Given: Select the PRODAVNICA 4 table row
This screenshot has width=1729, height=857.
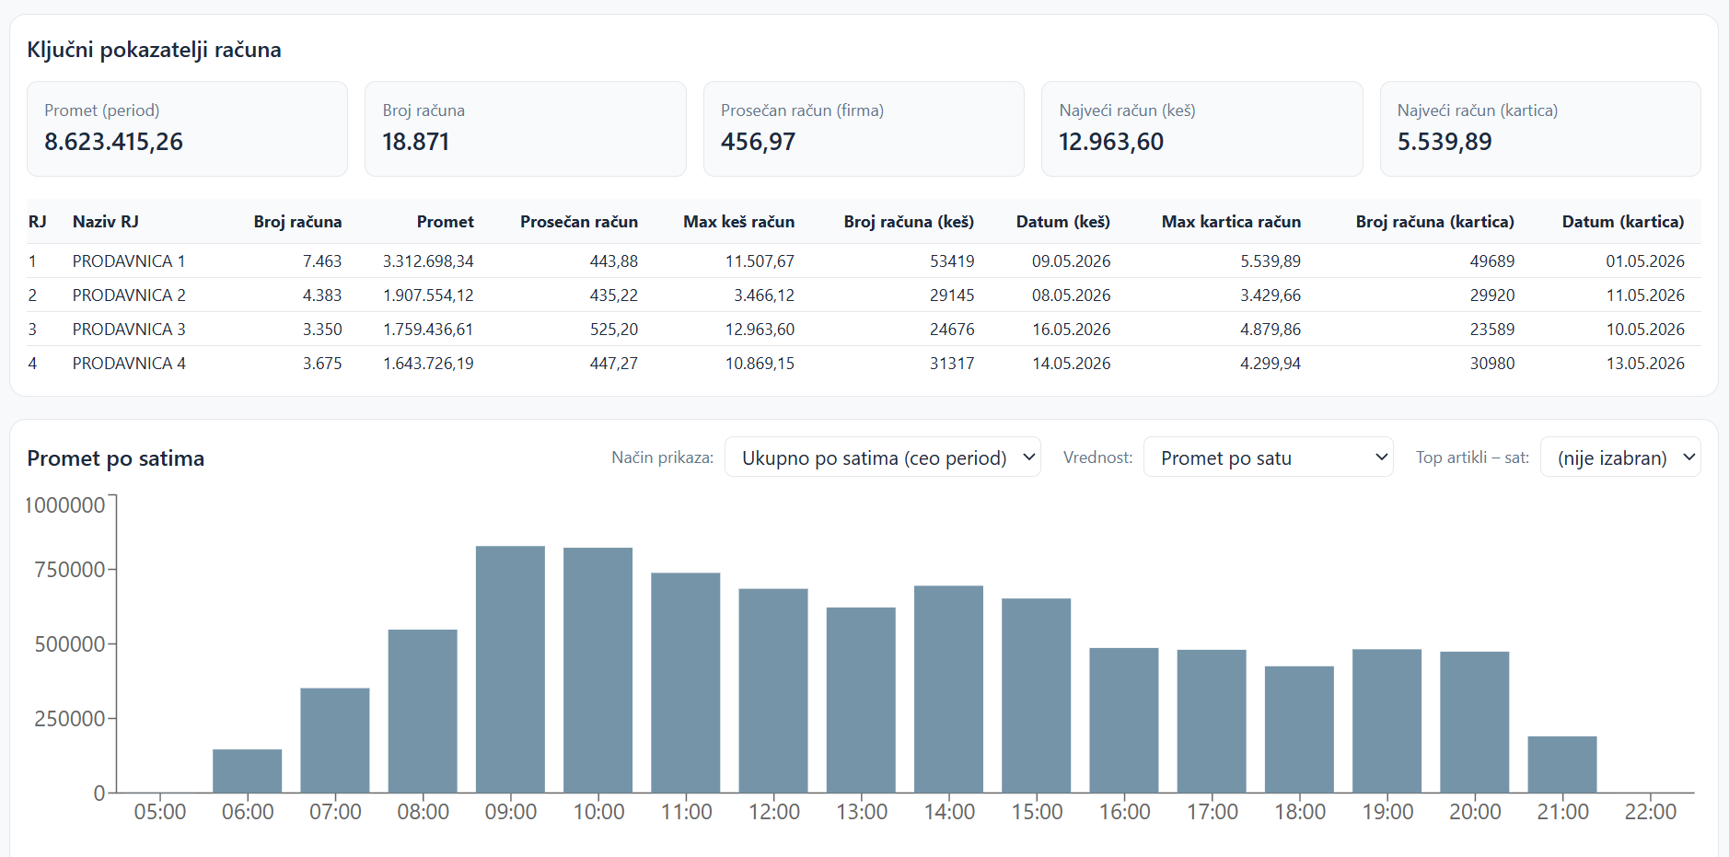Looking at the screenshot, I should 864,364.
